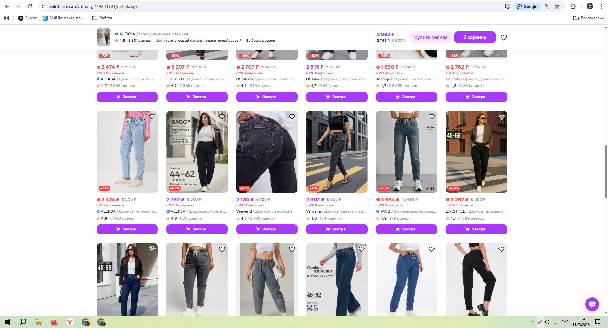Open the ALEKSA brand link in header
Viewport: 608px width, 328px height.
coord(127,34)
